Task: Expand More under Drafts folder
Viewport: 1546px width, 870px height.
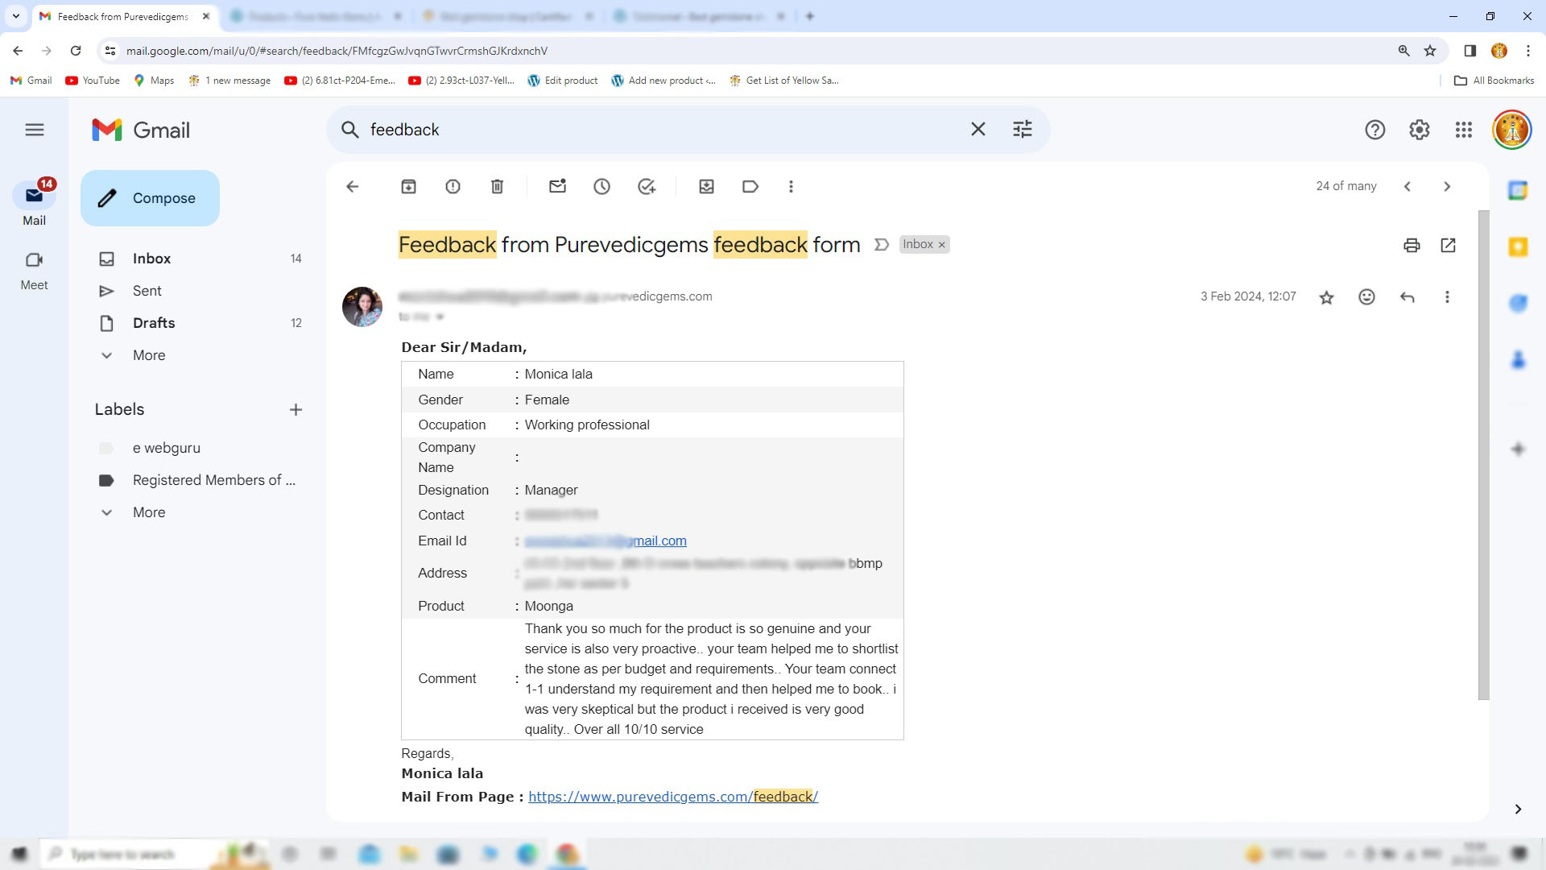Action: 149,355
